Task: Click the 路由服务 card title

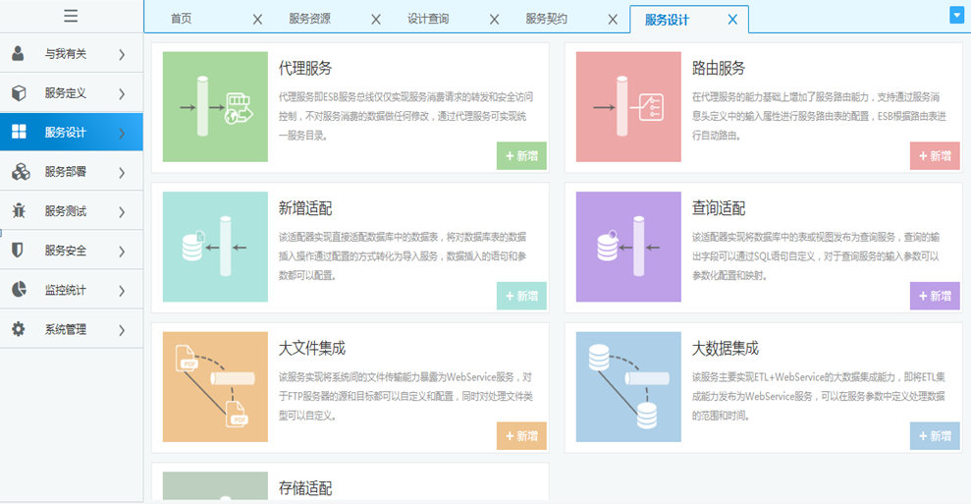Action: click(719, 68)
